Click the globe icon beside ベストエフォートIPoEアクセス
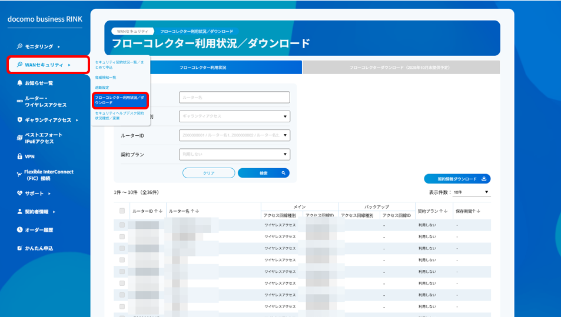 pos(19,138)
